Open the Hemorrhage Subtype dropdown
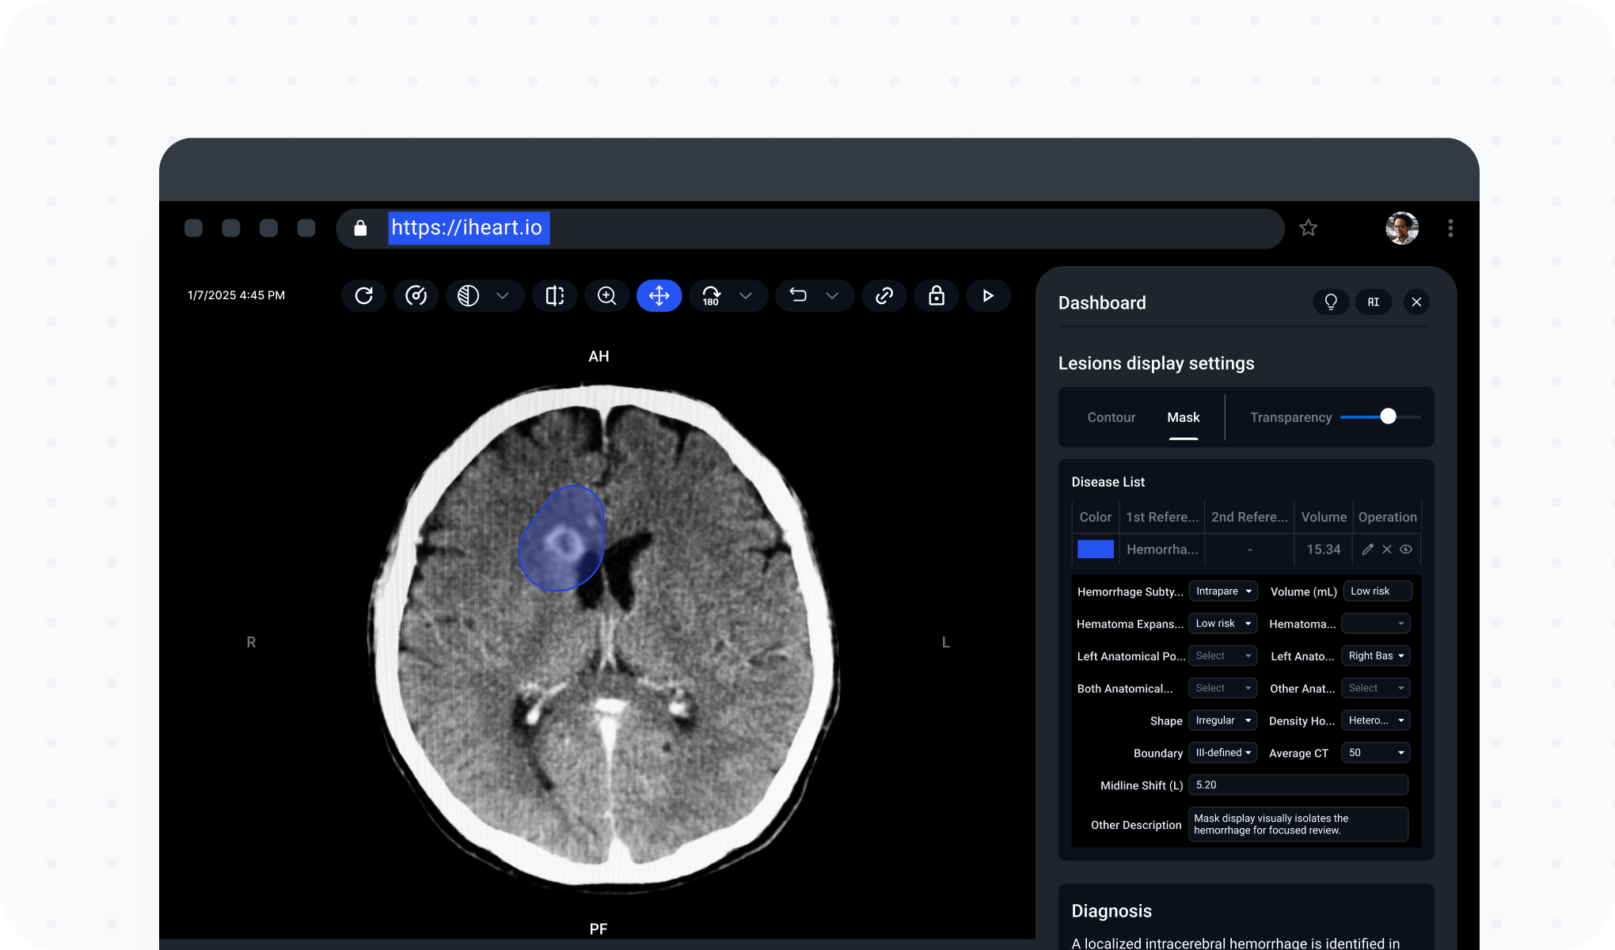 pyautogui.click(x=1223, y=591)
